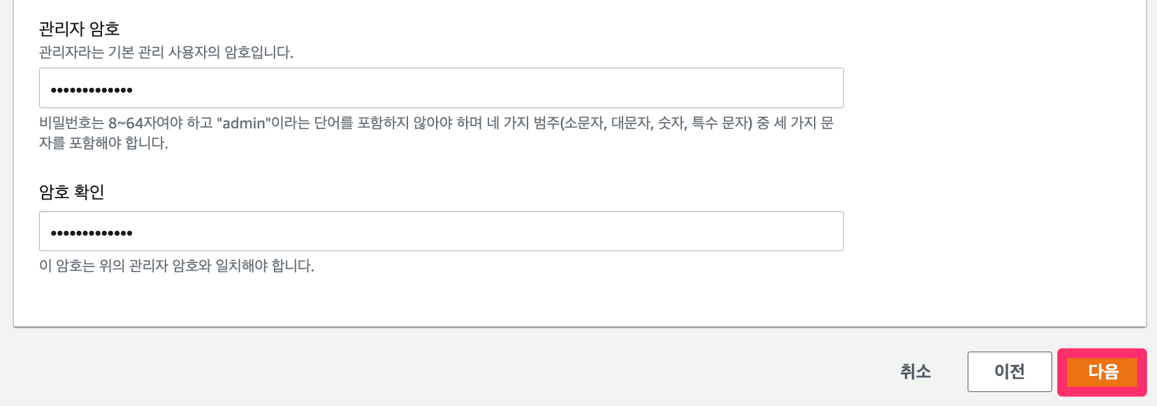Screen dimensions: 1157x406
Task: Click the 자를 포함해야 합니다 second line of rules
Action: pos(103,143)
